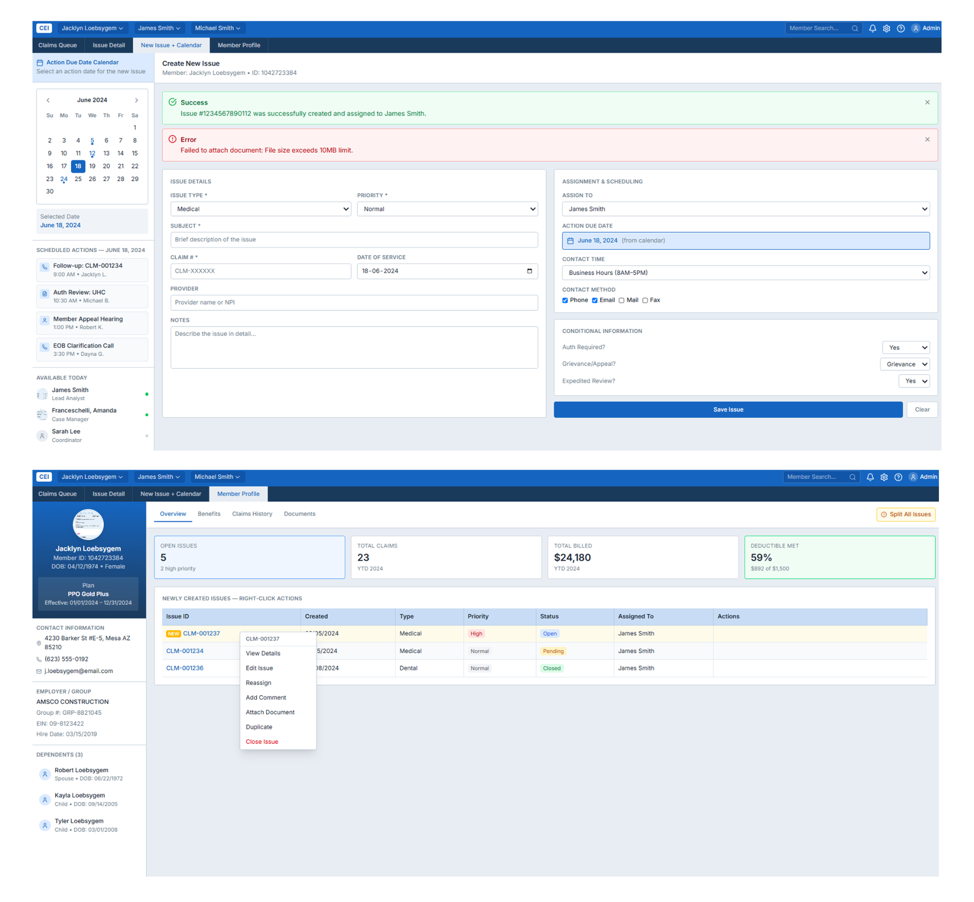974x902 pixels.
Task: Open the Contact Time dropdown
Action: pyautogui.click(x=745, y=273)
